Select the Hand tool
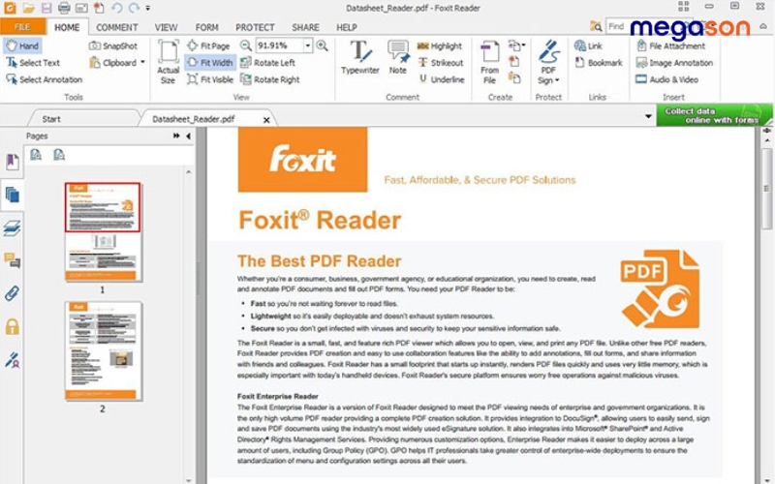The height and width of the screenshot is (484, 775). (x=22, y=45)
